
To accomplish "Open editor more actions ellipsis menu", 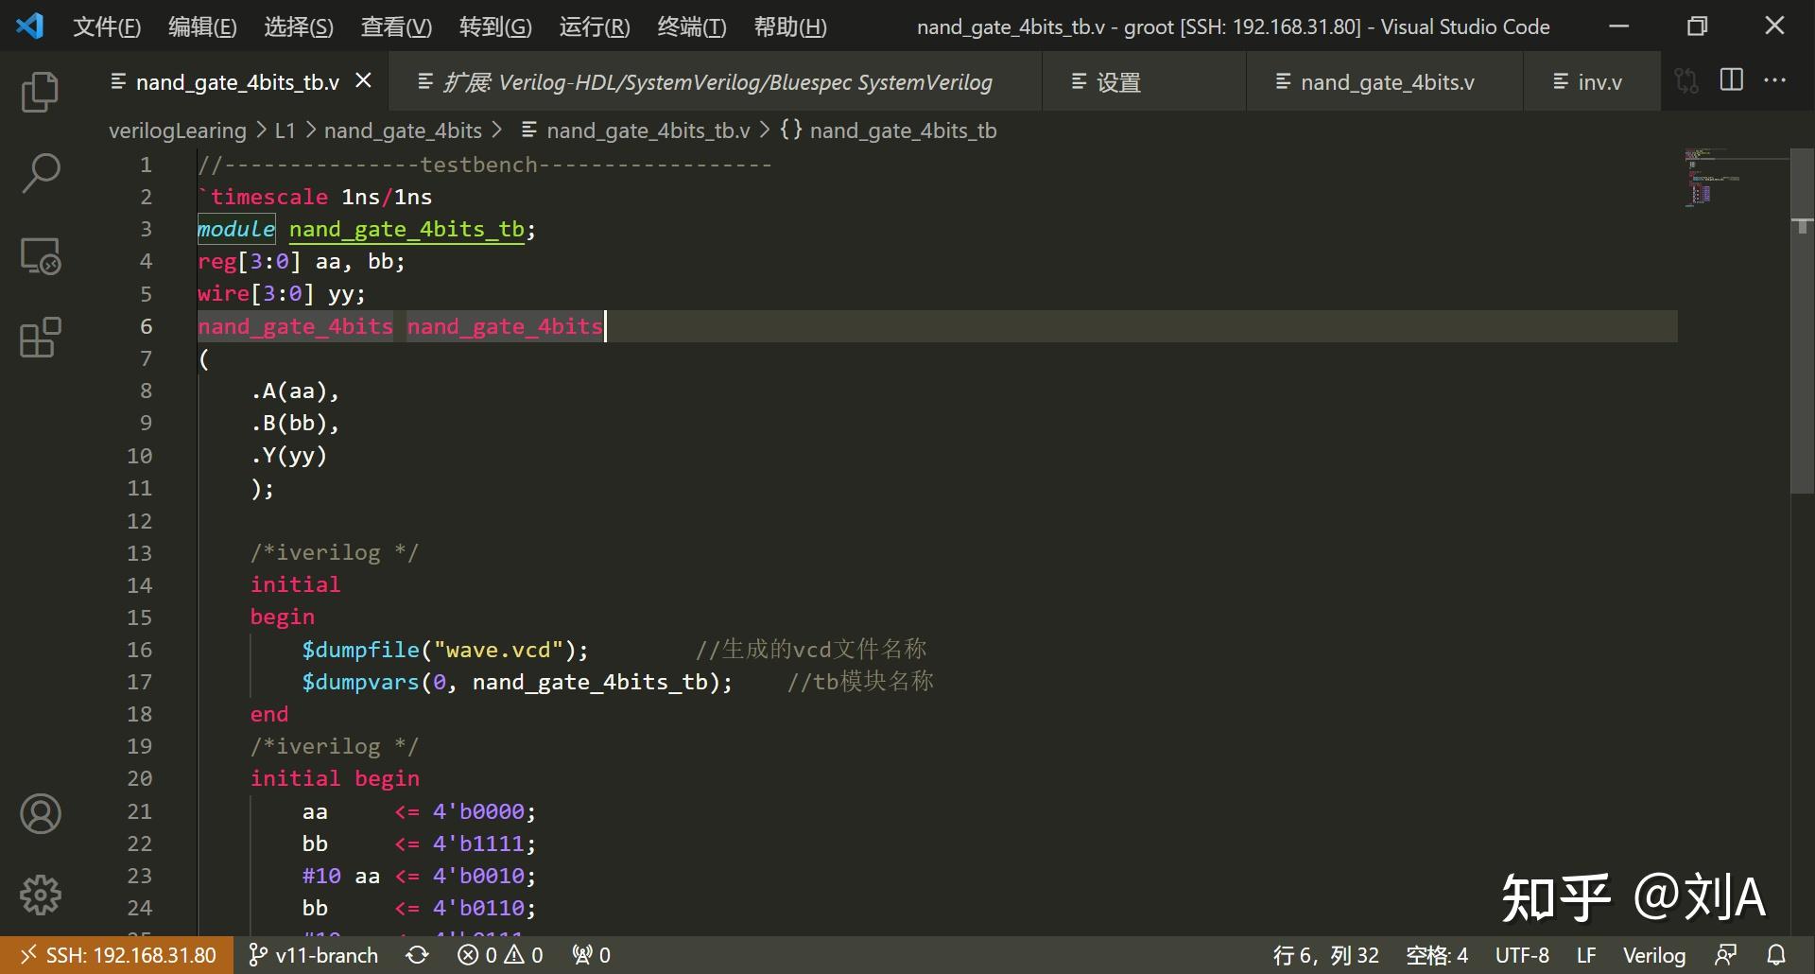I will click(1777, 80).
